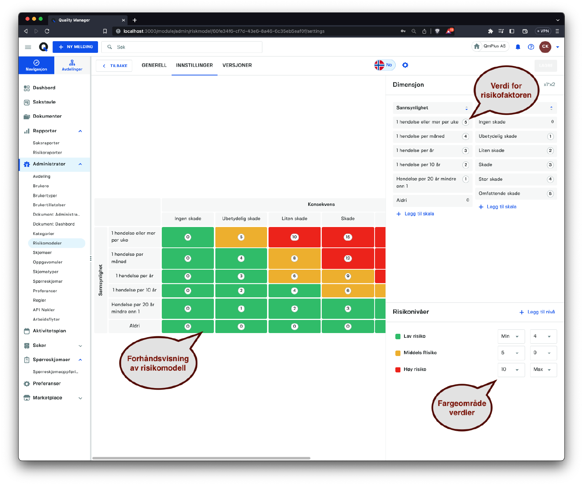Switch to the GENERELL tab
583x485 pixels.
click(154, 65)
